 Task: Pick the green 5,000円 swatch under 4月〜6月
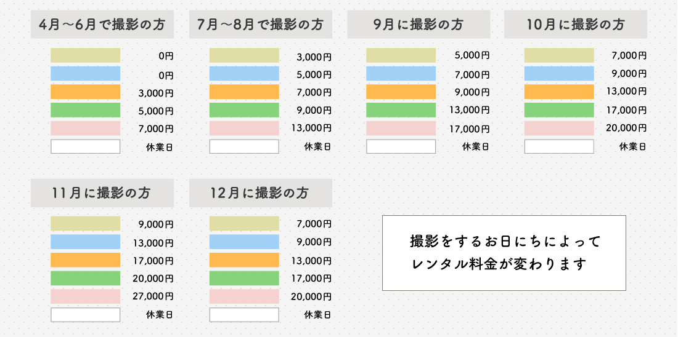[x=86, y=110]
